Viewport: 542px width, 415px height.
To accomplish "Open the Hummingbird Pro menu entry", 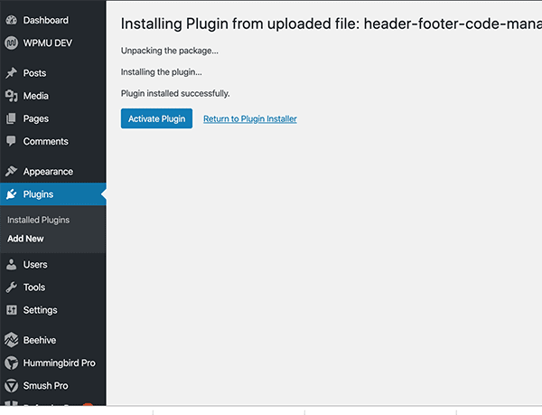I will tap(53, 363).
